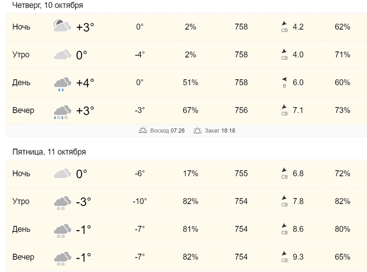This screenshot has width=367, height=272.
Task: Click the Friday morning snow cloud icon
Action: click(x=62, y=202)
